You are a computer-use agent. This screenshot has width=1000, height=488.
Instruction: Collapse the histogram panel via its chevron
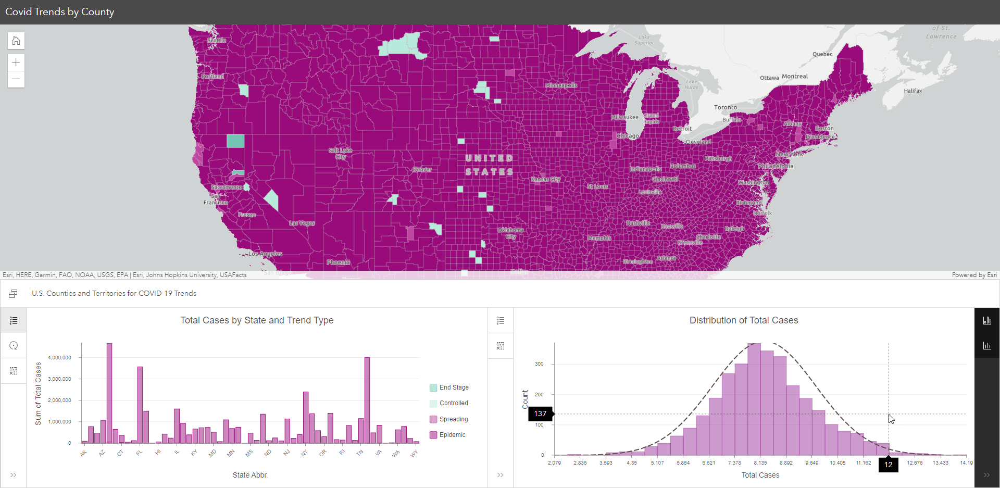pos(501,475)
